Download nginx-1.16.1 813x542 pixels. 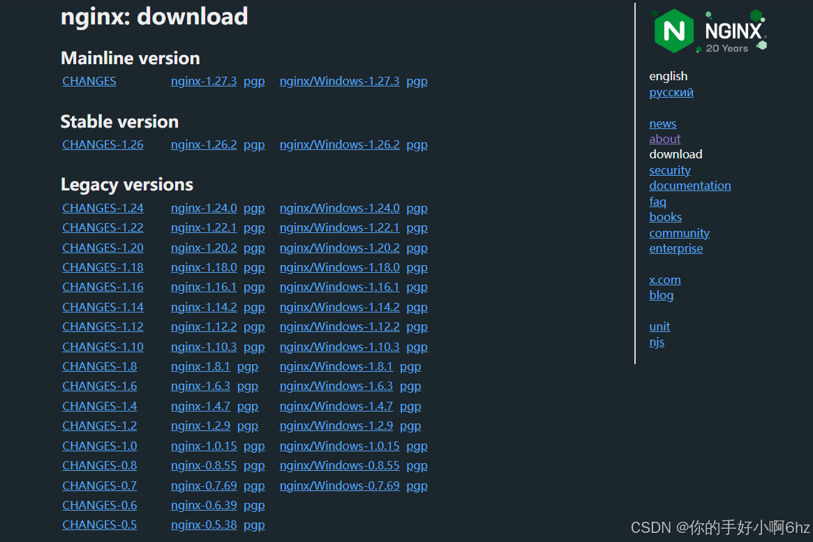pos(204,287)
